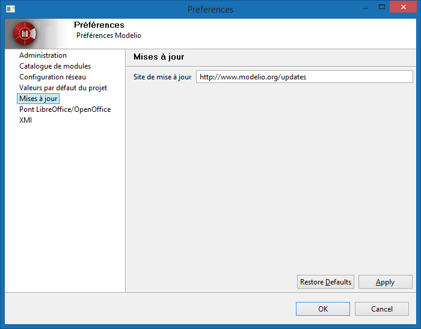Click the Mises à jour page heading

[159, 57]
